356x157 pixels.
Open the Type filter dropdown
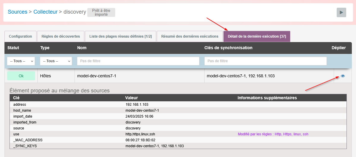56,61
